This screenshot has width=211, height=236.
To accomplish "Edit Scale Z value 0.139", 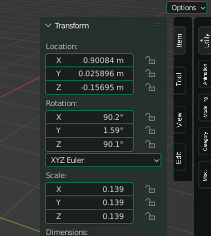I will click(x=89, y=217).
